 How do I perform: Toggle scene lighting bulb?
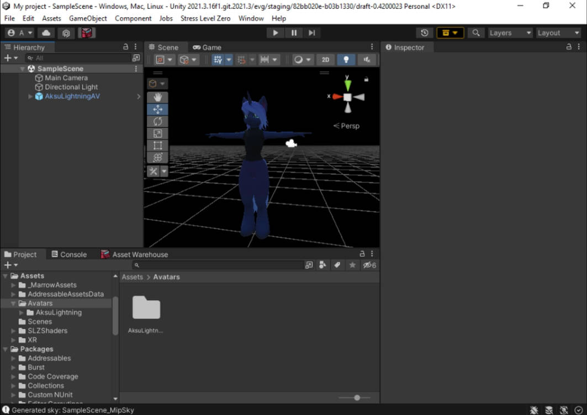346,60
